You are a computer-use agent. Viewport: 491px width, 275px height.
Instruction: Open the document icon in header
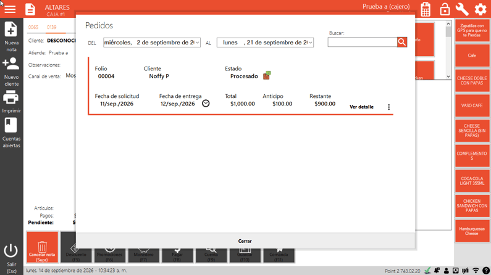coord(30,9)
